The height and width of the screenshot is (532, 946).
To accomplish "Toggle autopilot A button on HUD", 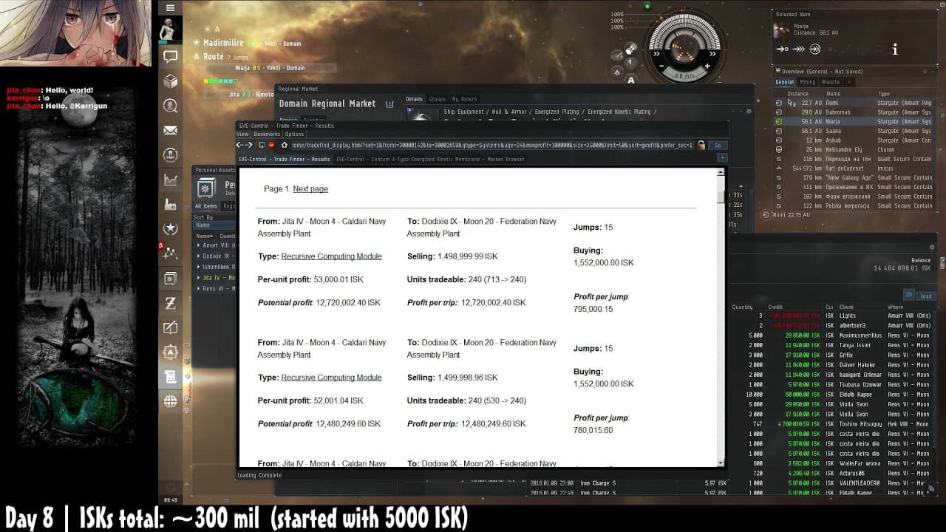I will coord(630,80).
